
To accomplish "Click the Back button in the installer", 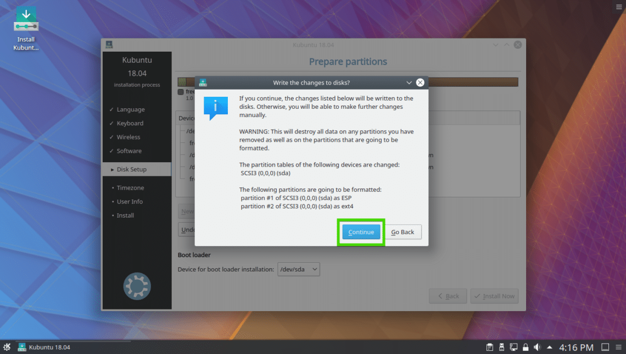I will coord(448,296).
